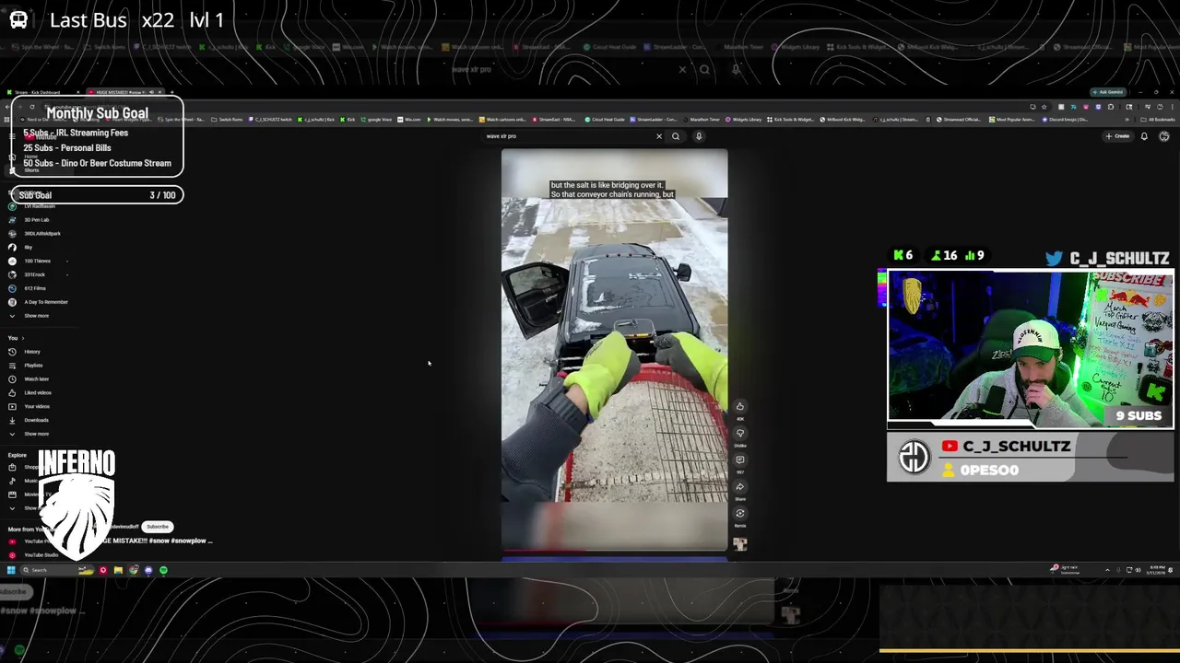This screenshot has width=1180, height=663.
Task: Open Discord from the taskbar
Action: (x=148, y=570)
